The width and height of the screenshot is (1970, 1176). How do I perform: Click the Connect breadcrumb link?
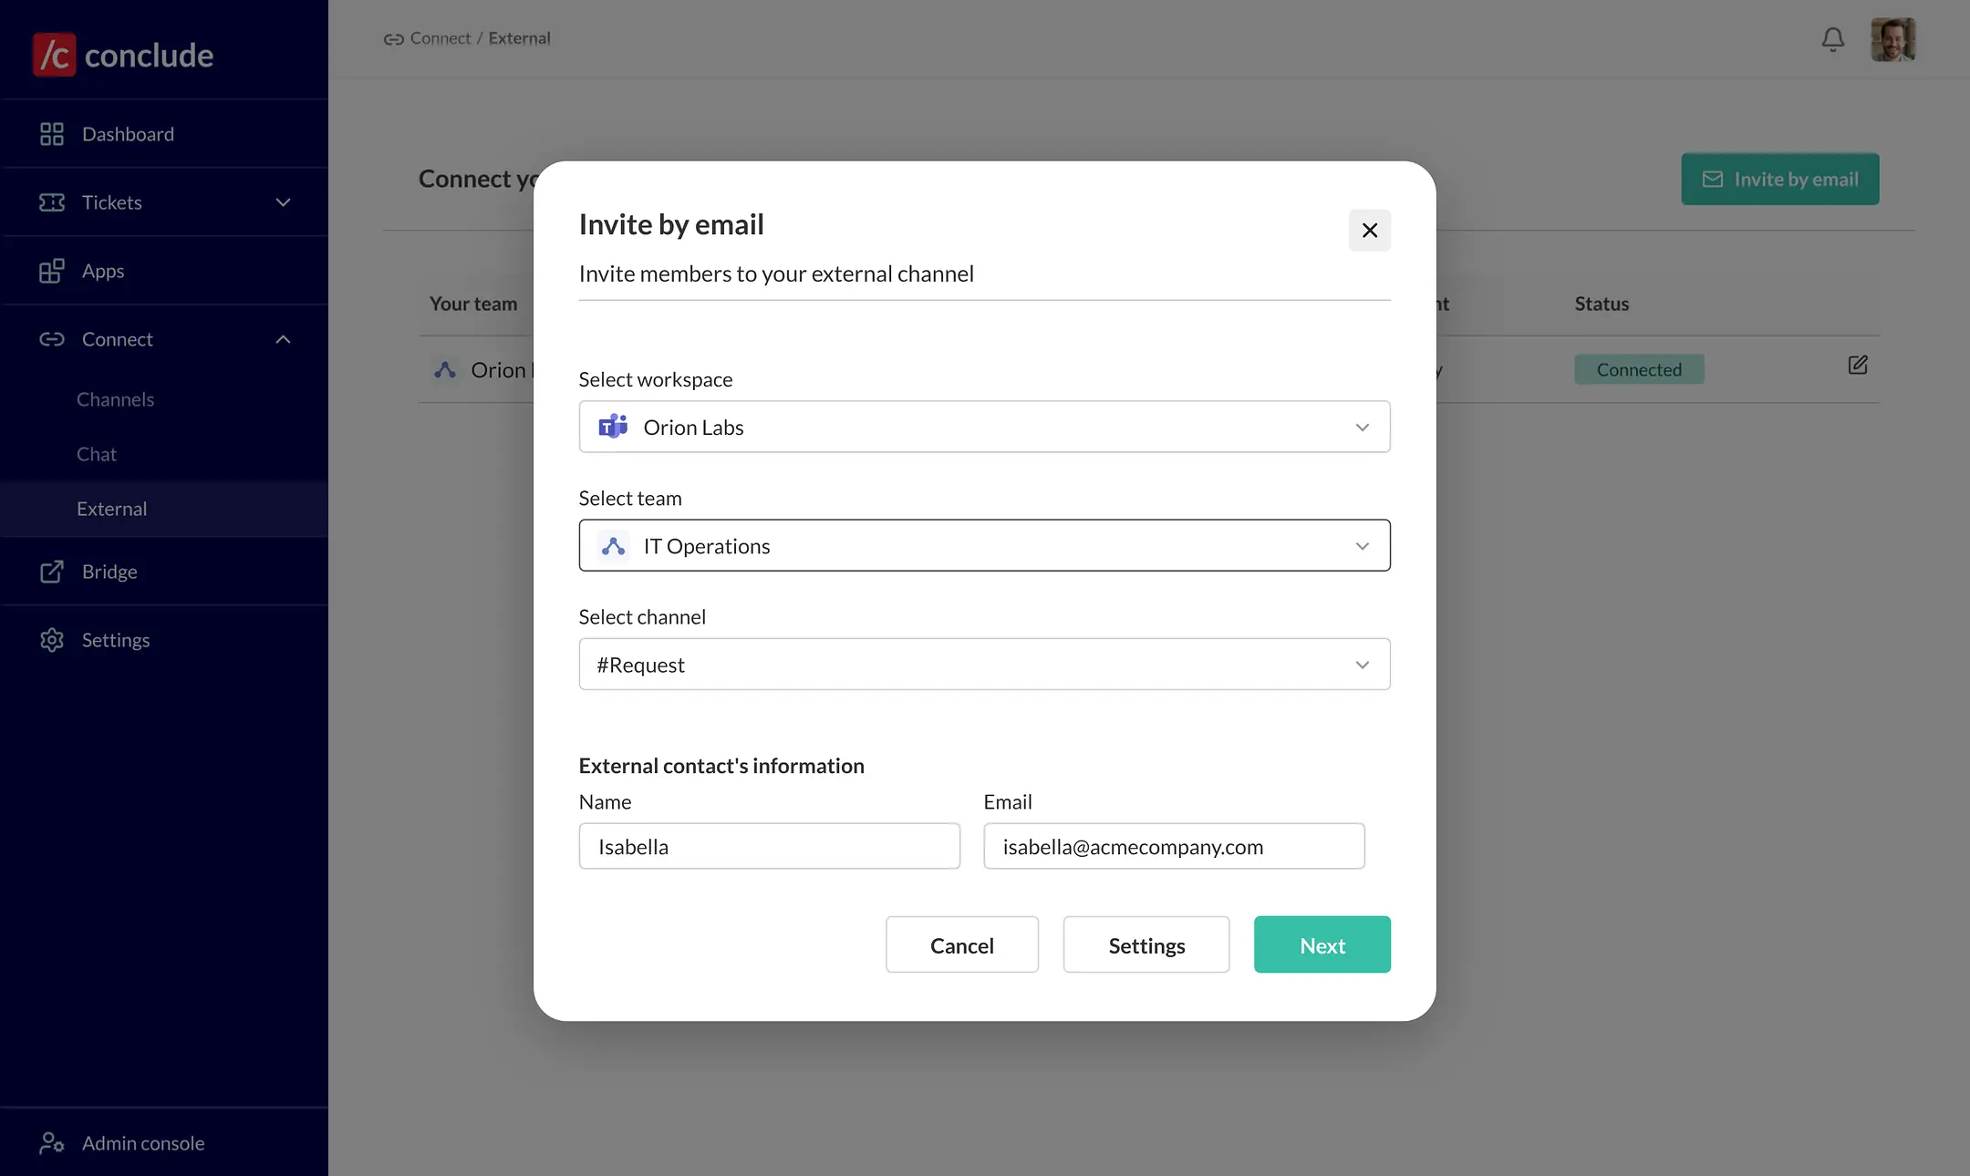click(x=441, y=38)
